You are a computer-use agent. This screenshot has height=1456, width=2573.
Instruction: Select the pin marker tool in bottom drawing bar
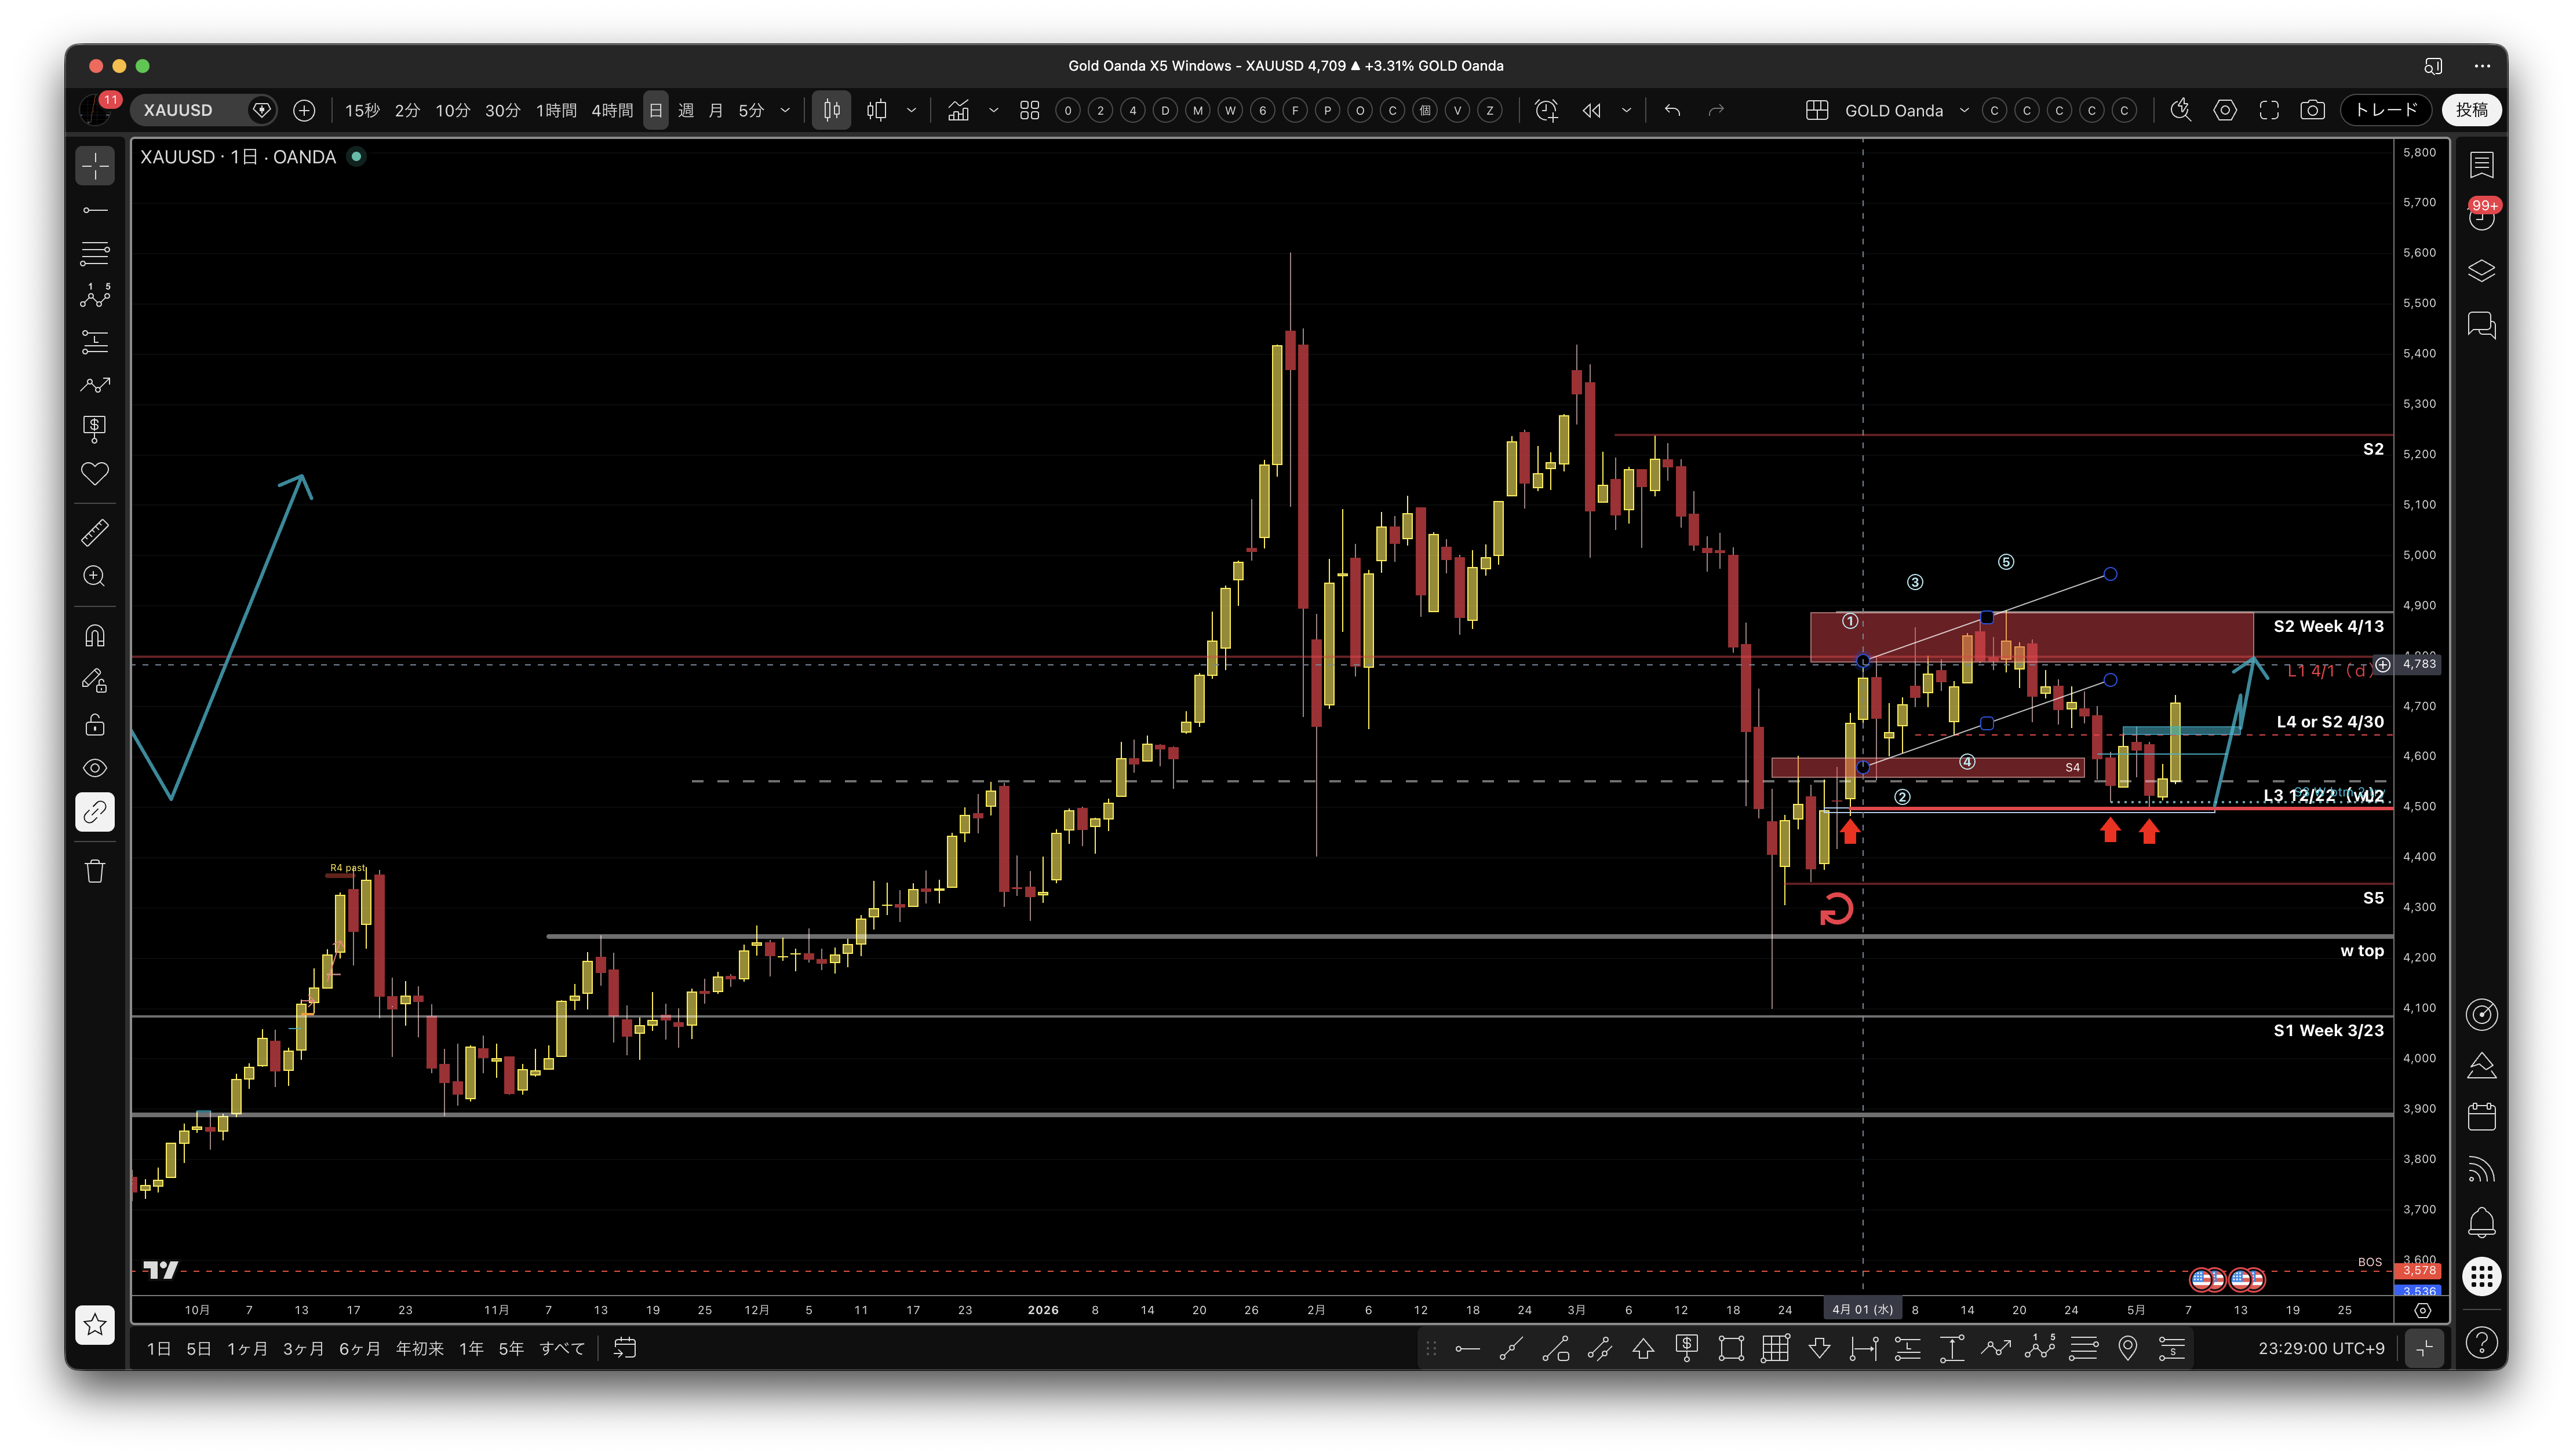tap(2128, 1349)
